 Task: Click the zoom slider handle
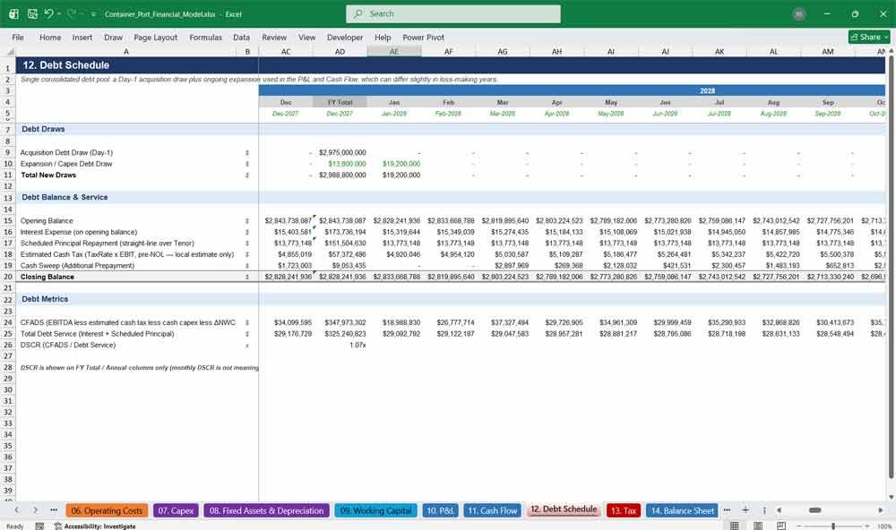pos(833,526)
